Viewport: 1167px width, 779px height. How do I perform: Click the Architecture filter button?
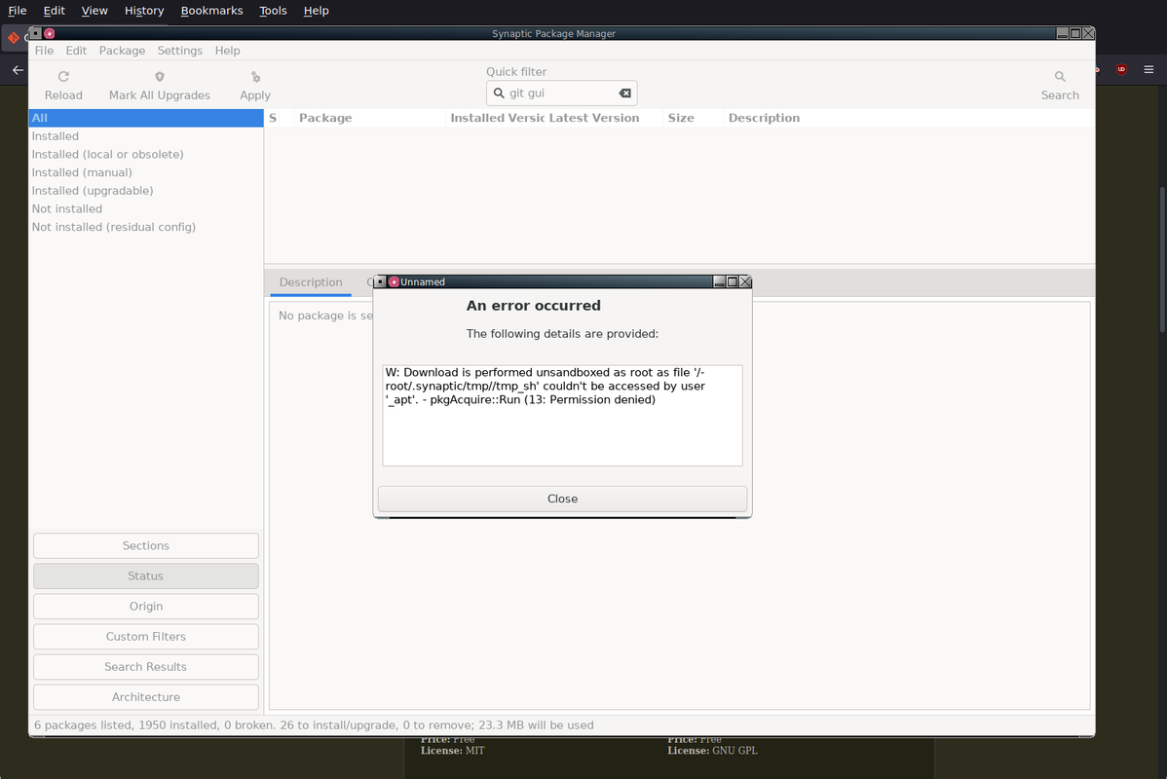146,697
